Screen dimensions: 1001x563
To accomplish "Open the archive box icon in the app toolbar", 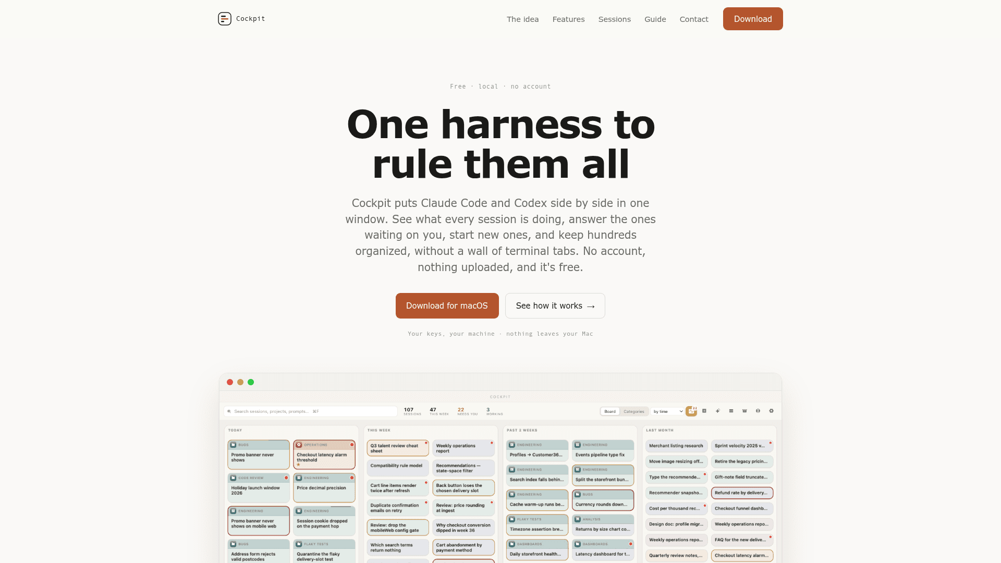I will (744, 411).
